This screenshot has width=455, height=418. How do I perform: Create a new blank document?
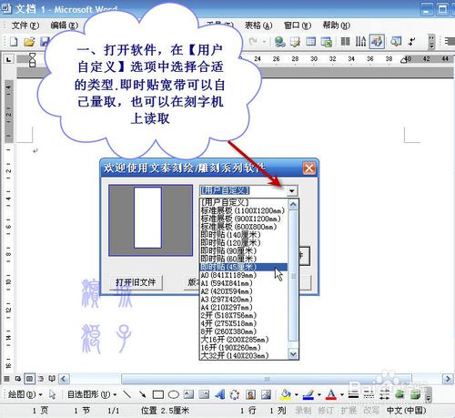click(x=14, y=41)
